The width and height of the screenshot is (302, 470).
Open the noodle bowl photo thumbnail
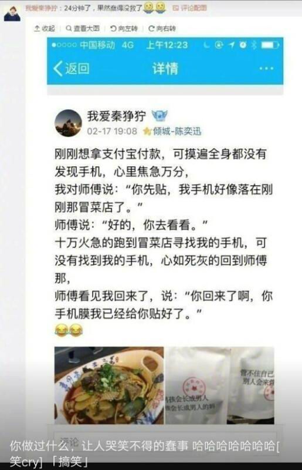point(109,385)
